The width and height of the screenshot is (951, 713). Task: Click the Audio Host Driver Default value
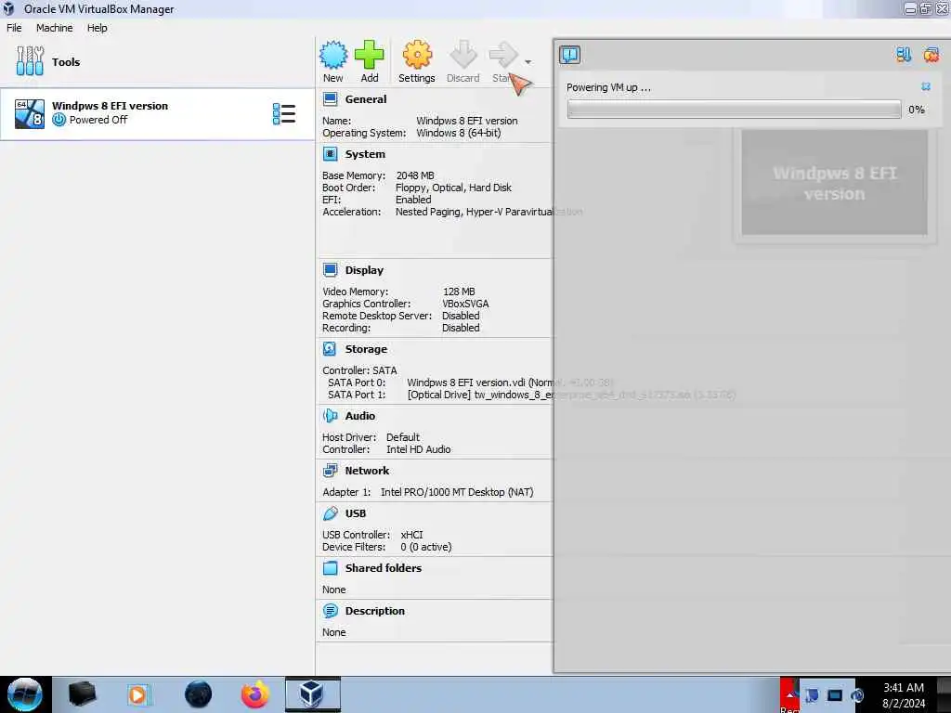(403, 437)
